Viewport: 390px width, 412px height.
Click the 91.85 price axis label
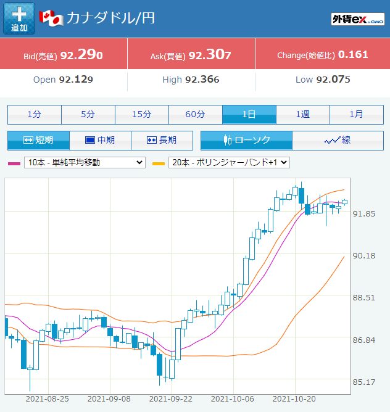coord(364,213)
